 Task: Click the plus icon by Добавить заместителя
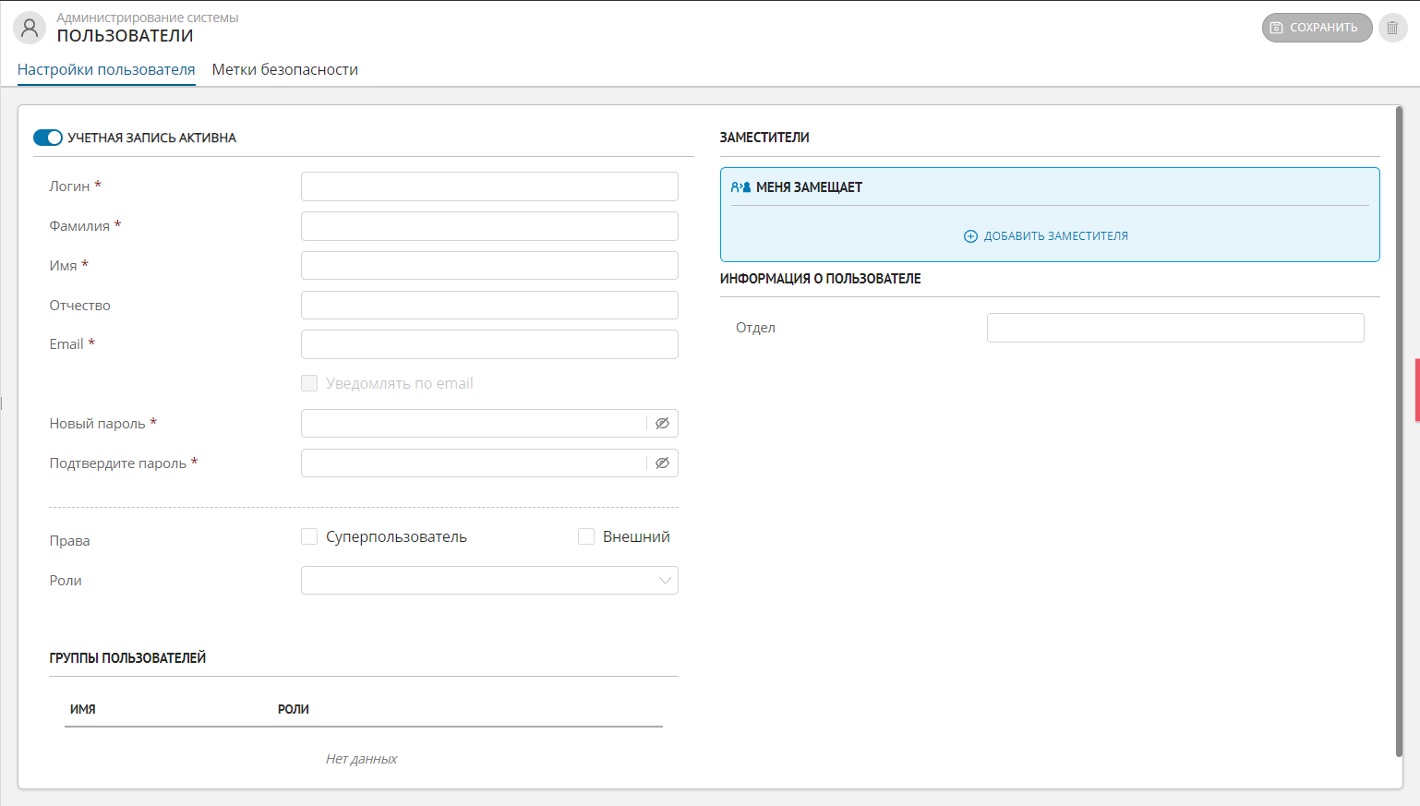pos(970,236)
